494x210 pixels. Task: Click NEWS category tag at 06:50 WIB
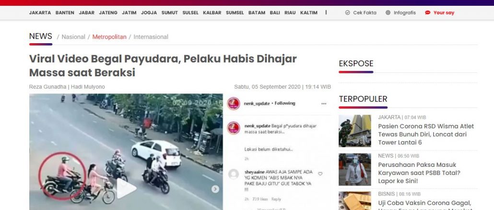[386, 156]
